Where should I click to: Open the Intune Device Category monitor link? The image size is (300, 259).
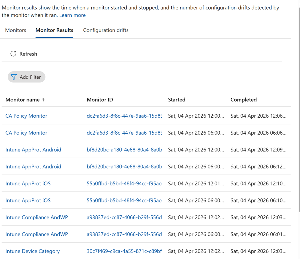coord(33,251)
